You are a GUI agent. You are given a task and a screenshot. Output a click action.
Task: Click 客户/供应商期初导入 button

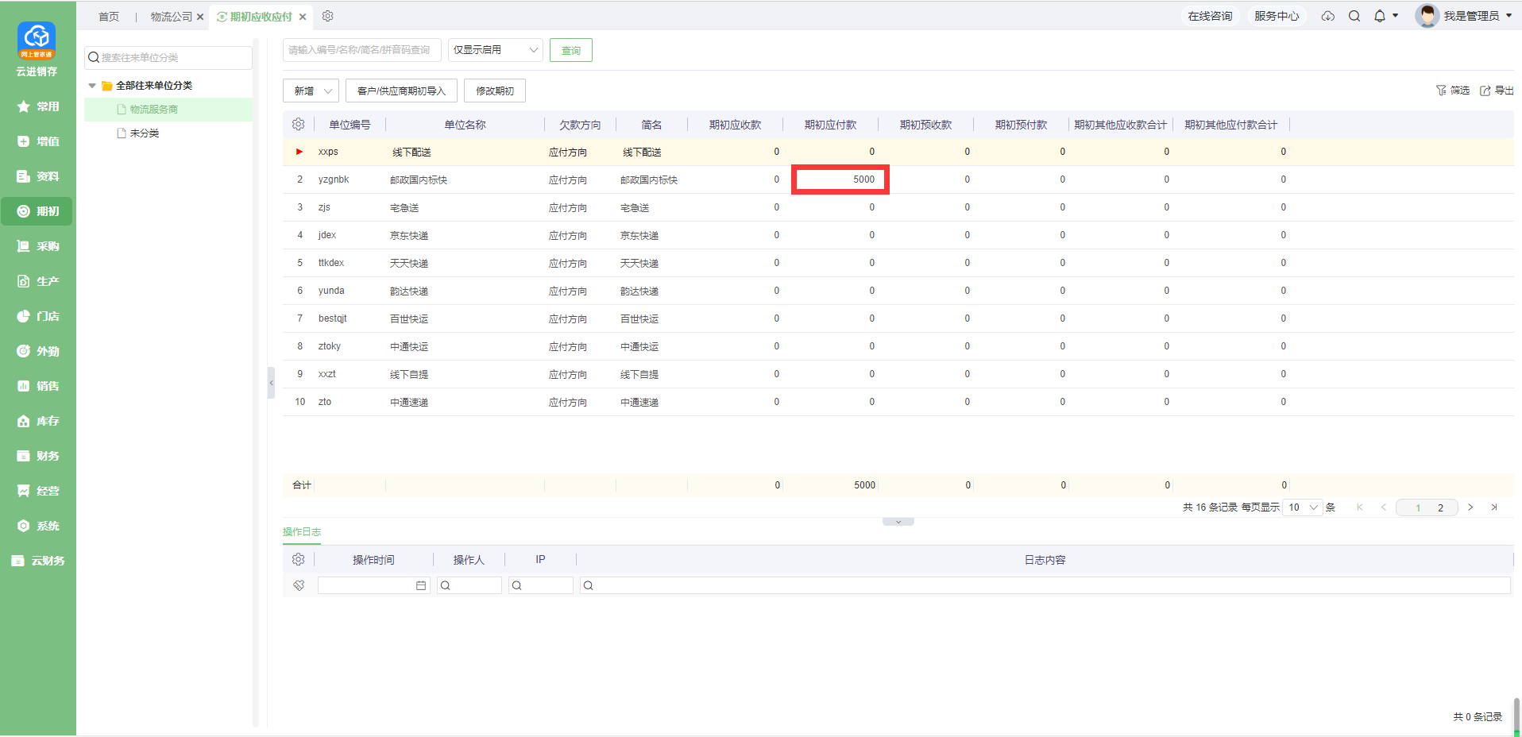(401, 91)
